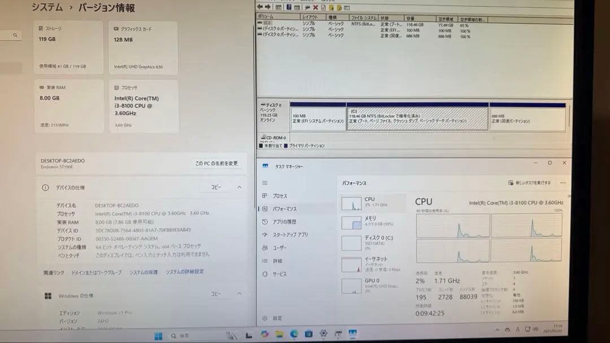
Task: Open the more options menu in Task Manager
Action: [x=563, y=183]
